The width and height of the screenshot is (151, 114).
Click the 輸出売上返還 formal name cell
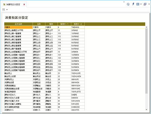[x=18, y=76]
